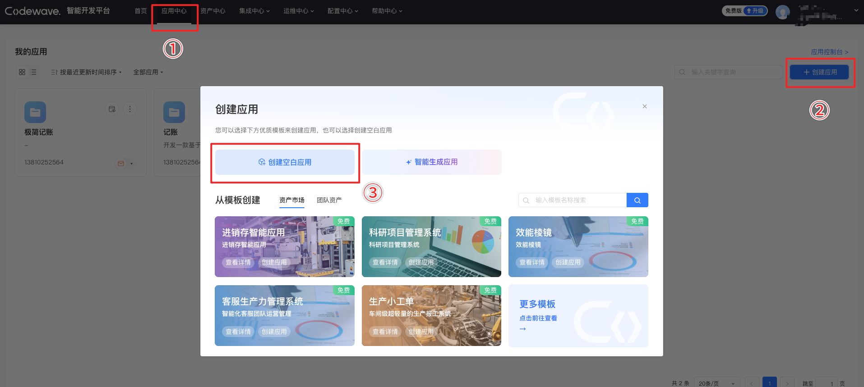
Task: Click 创建空白应用 button
Action: (285, 162)
